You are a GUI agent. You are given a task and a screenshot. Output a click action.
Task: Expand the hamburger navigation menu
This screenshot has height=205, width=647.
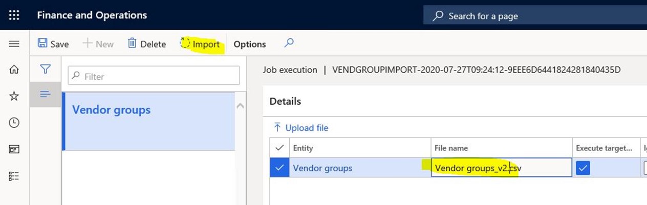(14, 44)
